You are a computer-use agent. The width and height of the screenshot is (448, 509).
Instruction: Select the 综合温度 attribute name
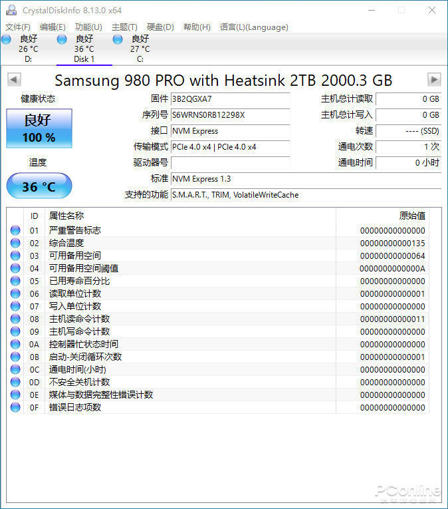pyautogui.click(x=66, y=243)
